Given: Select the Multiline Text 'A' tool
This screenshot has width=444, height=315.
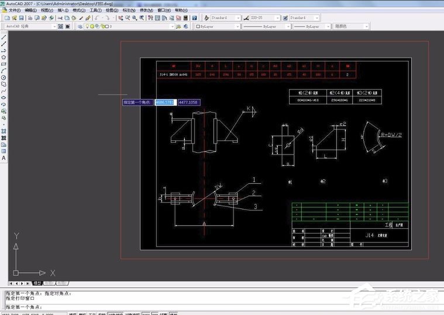Looking at the screenshot, I should tap(4, 158).
